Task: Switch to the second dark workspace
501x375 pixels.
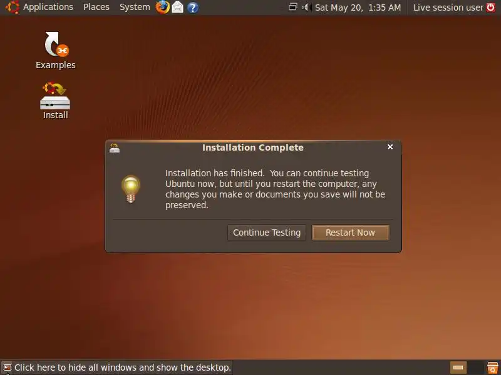Action: [475, 367]
